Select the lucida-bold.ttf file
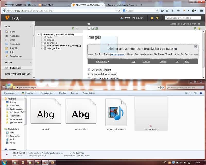206x165 pixels. pyautogui.click(x=81, y=114)
